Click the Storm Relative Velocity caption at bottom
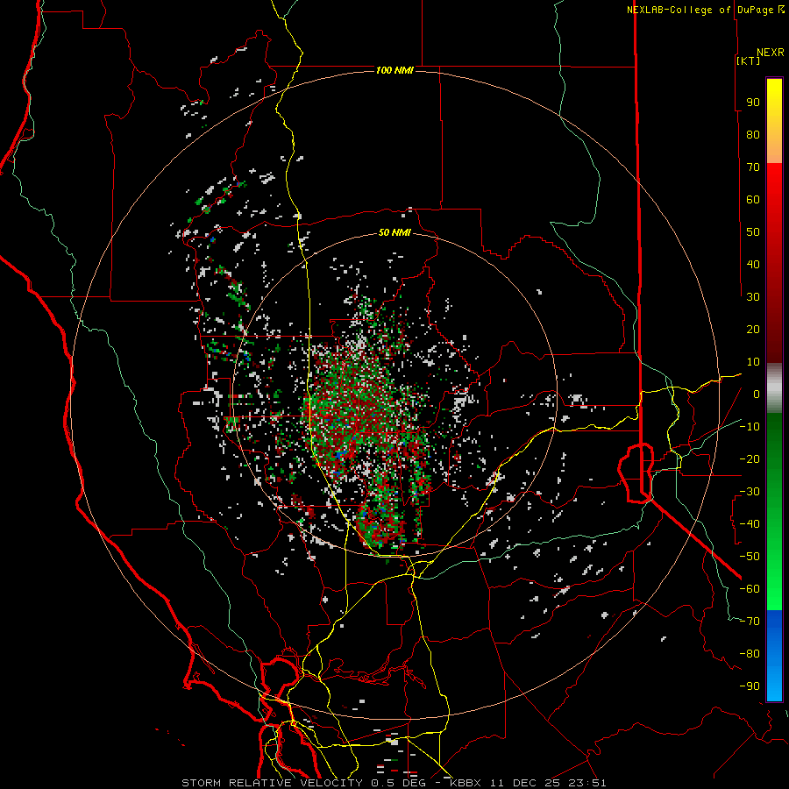Screen dimensions: 789x789 click(x=394, y=783)
